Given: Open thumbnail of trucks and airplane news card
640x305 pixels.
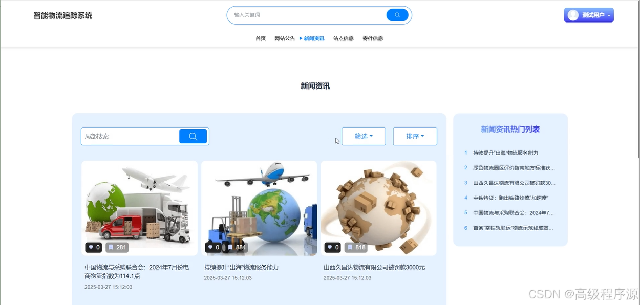Looking at the screenshot, I should point(139,208).
